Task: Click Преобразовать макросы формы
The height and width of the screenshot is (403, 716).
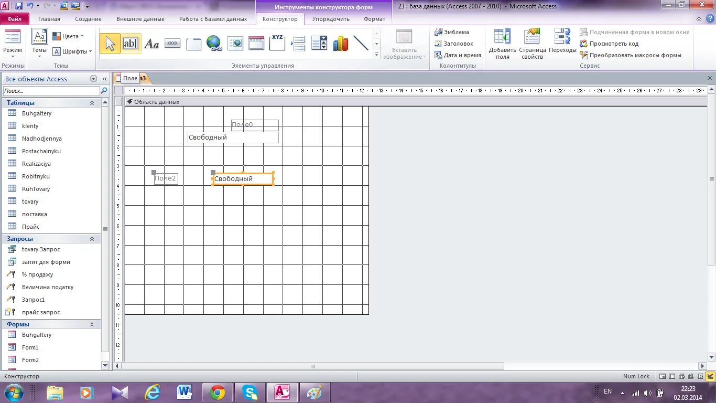Action: pos(631,55)
